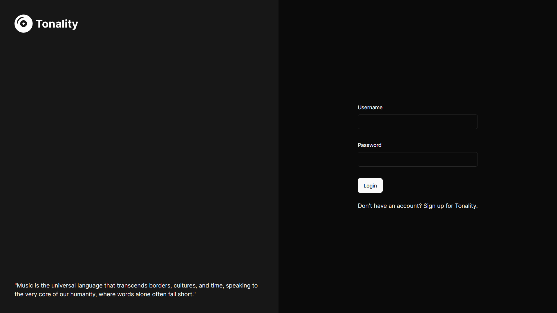
Task: Click the Tonality vinyl disc logo icon
Action: tap(23, 24)
